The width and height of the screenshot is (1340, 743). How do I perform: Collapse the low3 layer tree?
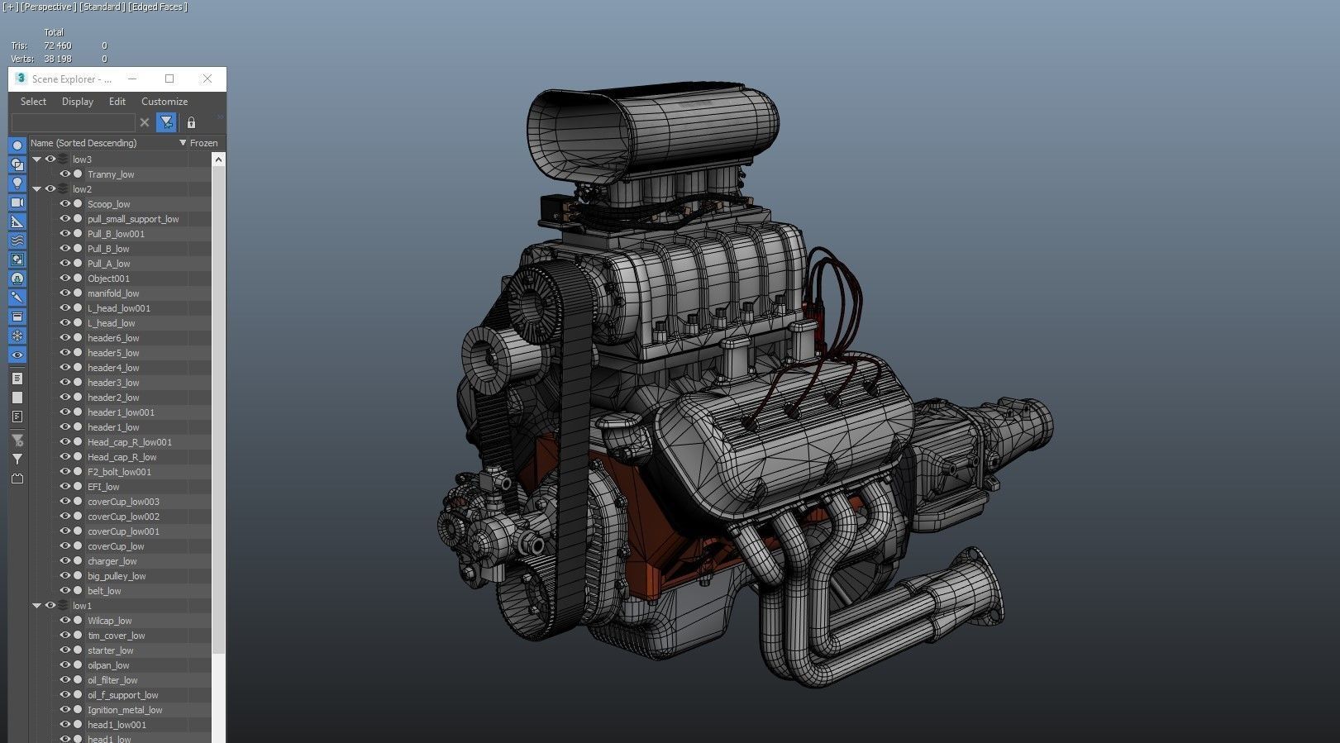coord(36,160)
